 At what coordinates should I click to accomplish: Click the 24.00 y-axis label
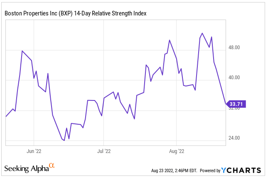[x=235, y=138]
